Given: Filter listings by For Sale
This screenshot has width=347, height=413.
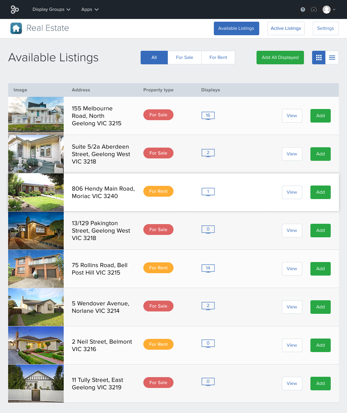Looking at the screenshot, I should (x=184, y=58).
